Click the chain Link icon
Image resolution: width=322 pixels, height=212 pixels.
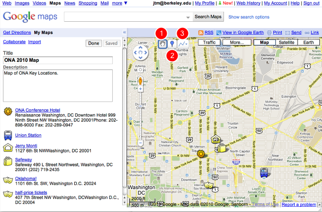pyautogui.click(x=307, y=33)
